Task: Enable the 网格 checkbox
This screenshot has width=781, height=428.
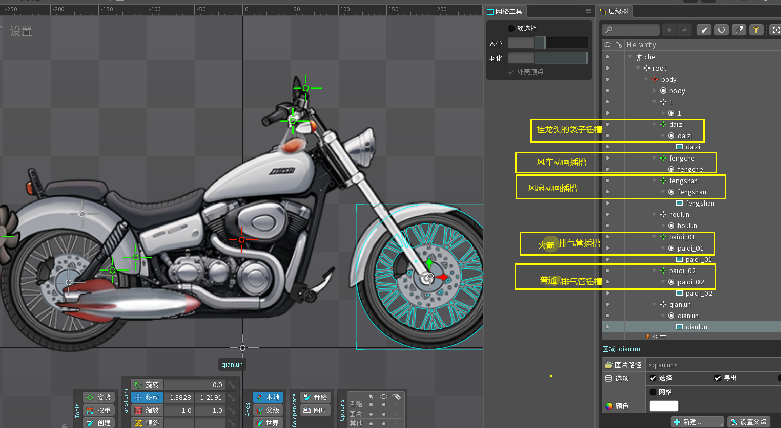Action: click(x=653, y=392)
